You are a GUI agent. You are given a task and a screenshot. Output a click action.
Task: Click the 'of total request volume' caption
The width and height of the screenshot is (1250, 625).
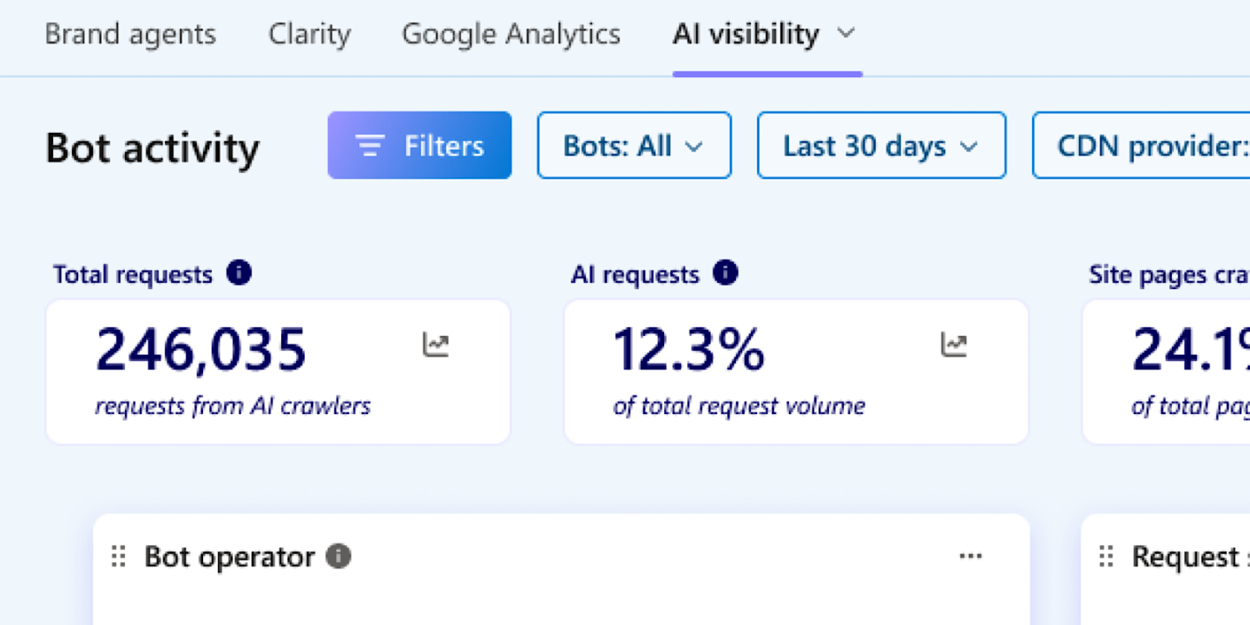pos(739,405)
